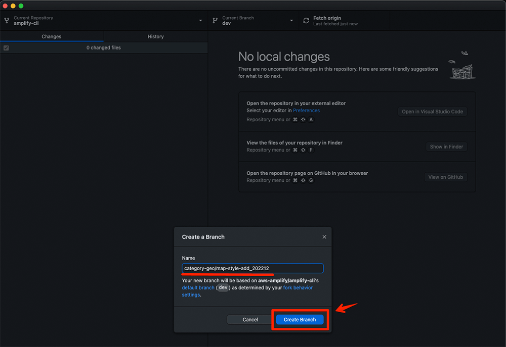
Task: Click 'View the files of your repository in Finder'
Action: pyautogui.click(x=294, y=143)
